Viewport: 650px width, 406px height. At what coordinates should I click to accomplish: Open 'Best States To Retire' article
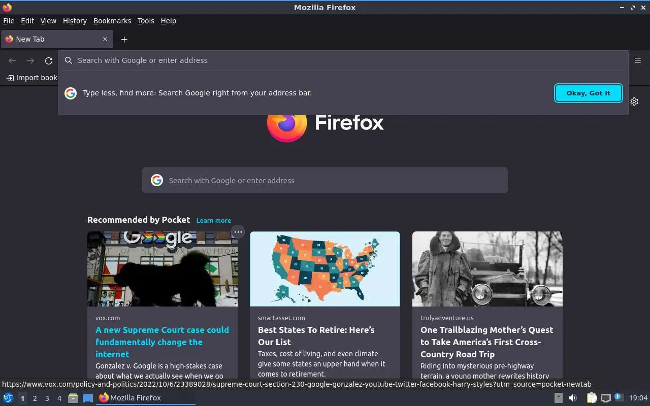(316, 336)
